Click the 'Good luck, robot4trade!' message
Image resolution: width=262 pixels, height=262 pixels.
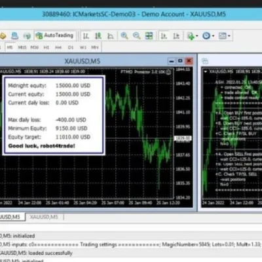[41, 146]
